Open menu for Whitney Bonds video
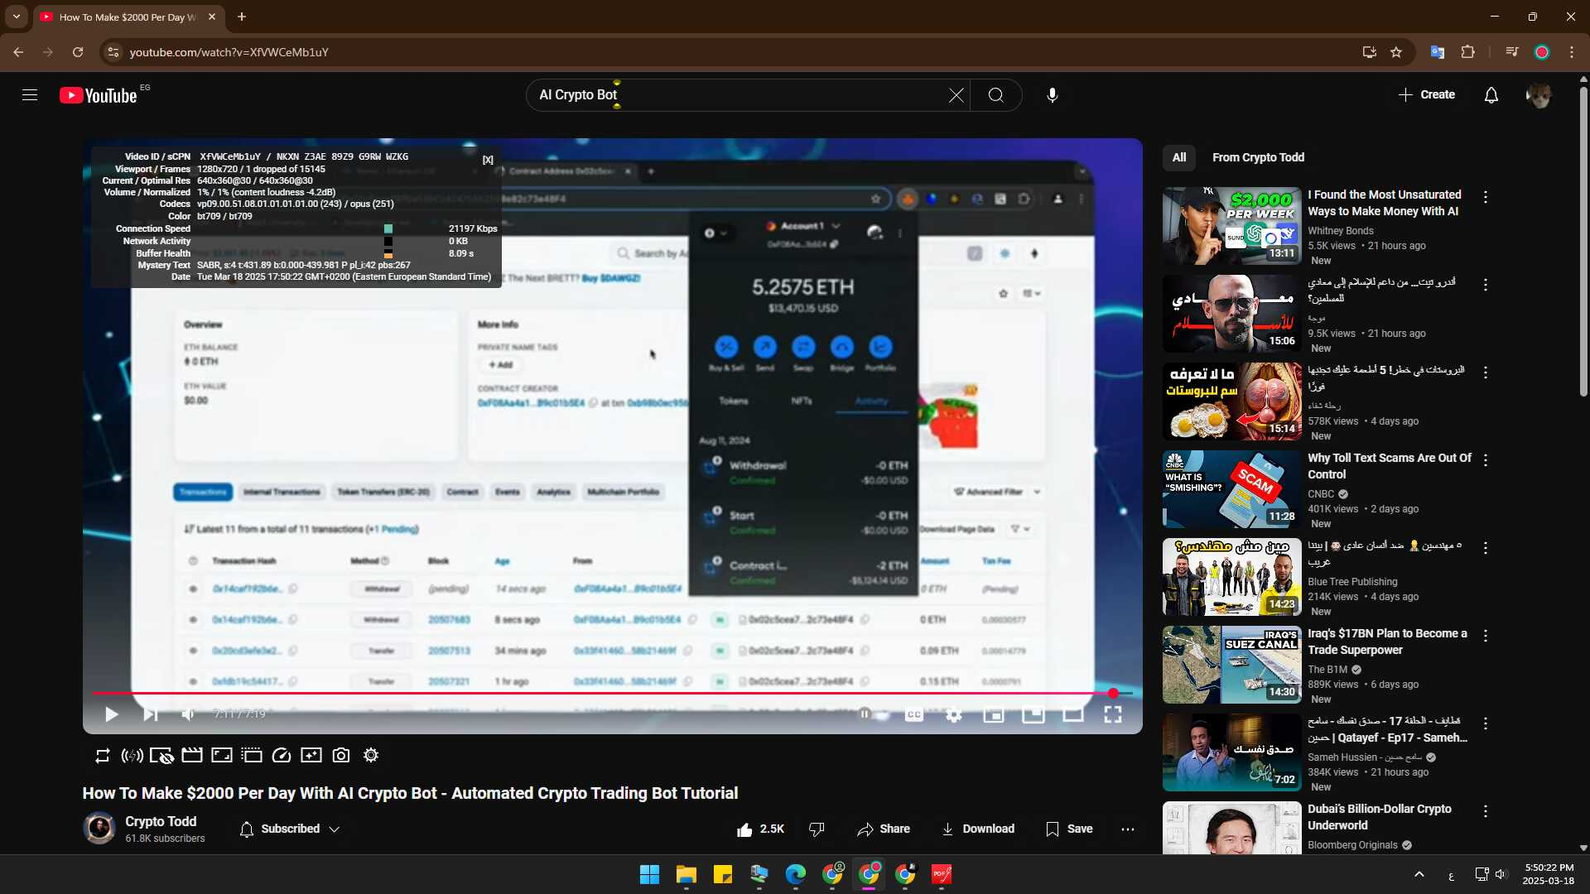 1486,197
